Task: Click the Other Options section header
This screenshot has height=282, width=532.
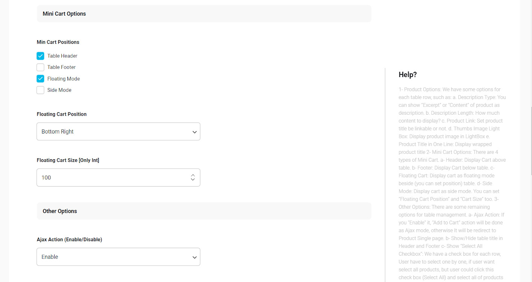Action: [x=60, y=211]
